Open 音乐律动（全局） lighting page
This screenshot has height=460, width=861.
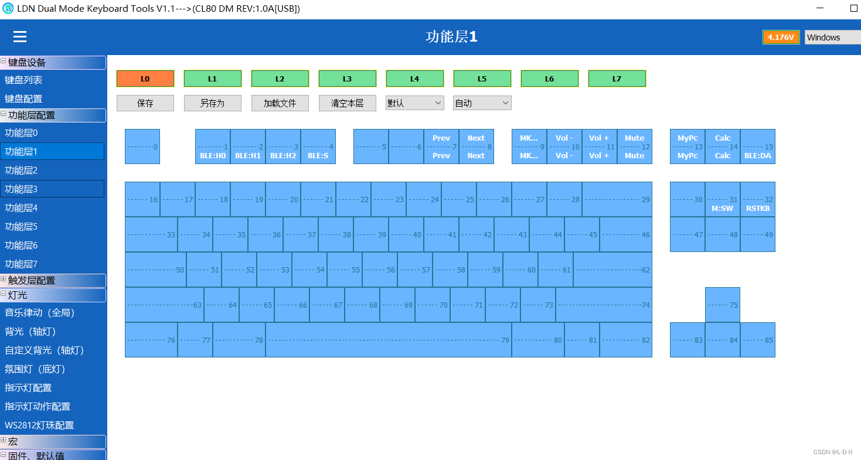53,313
